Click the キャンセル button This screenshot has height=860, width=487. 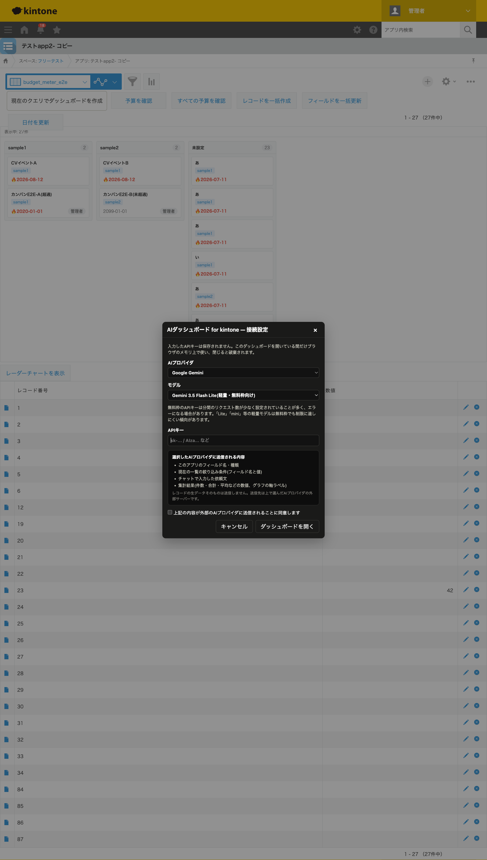pos(234,527)
